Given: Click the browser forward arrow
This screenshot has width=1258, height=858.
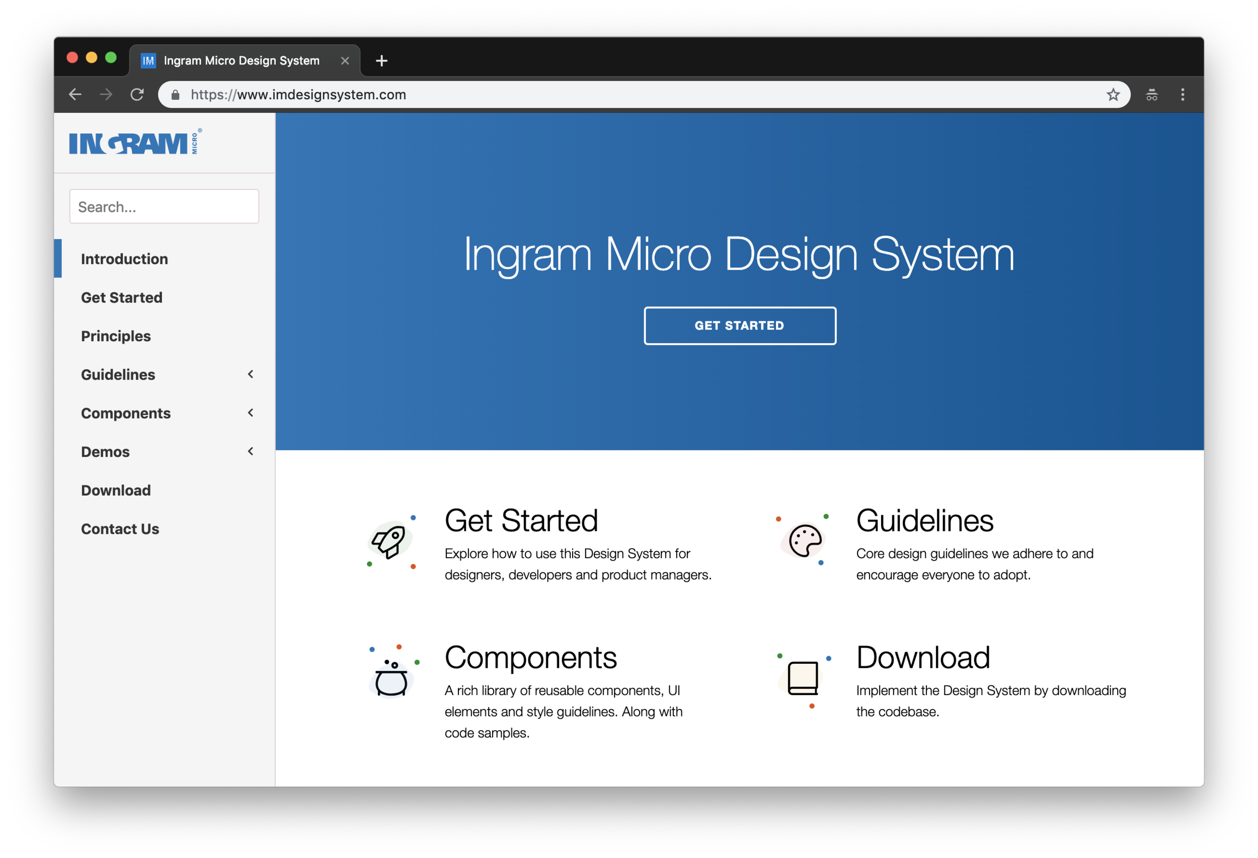Looking at the screenshot, I should (106, 95).
